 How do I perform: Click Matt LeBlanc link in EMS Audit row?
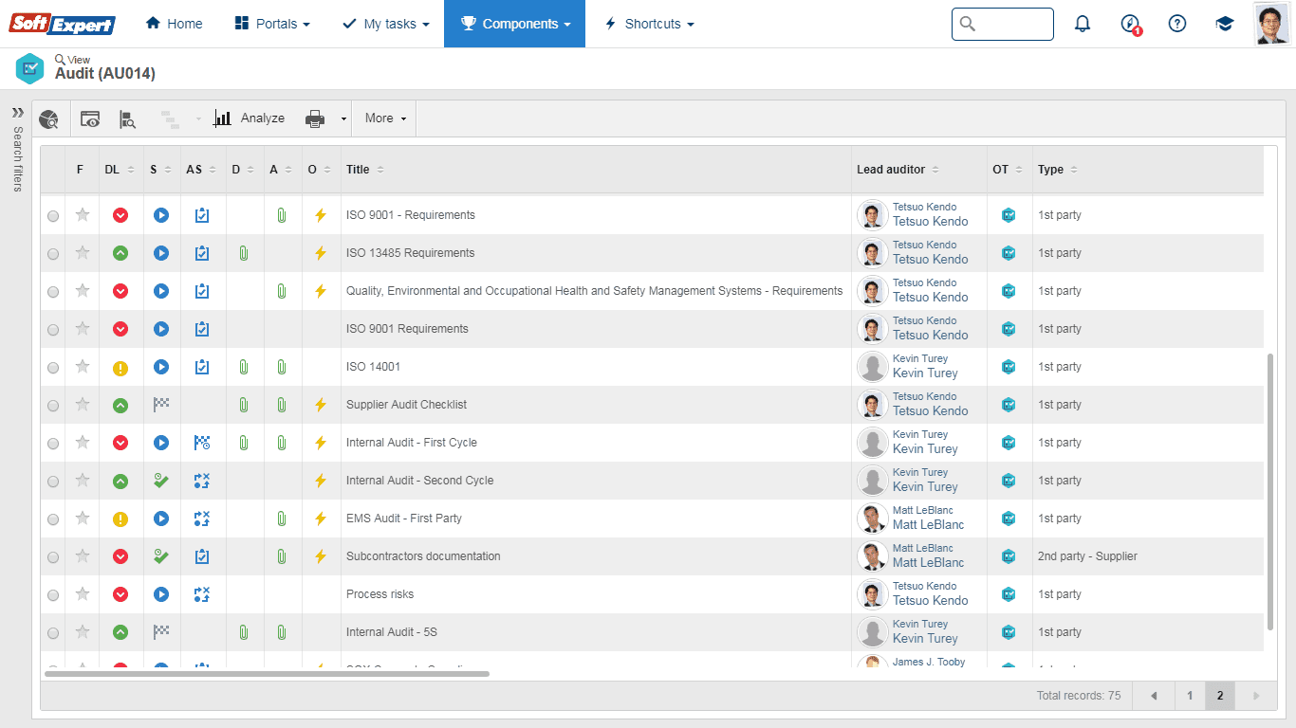928,524
